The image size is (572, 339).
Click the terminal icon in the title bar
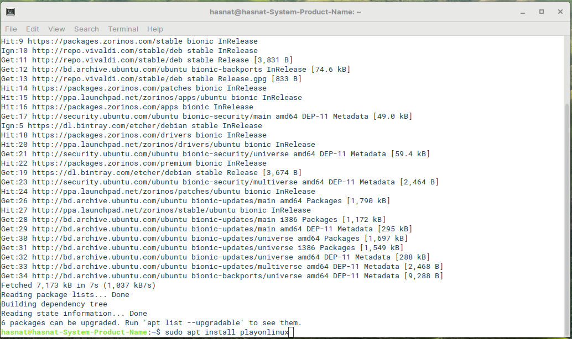point(11,12)
